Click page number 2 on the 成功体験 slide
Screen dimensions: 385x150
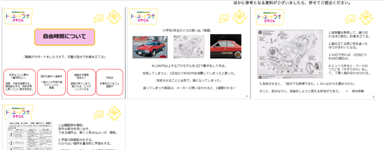pos(373,97)
